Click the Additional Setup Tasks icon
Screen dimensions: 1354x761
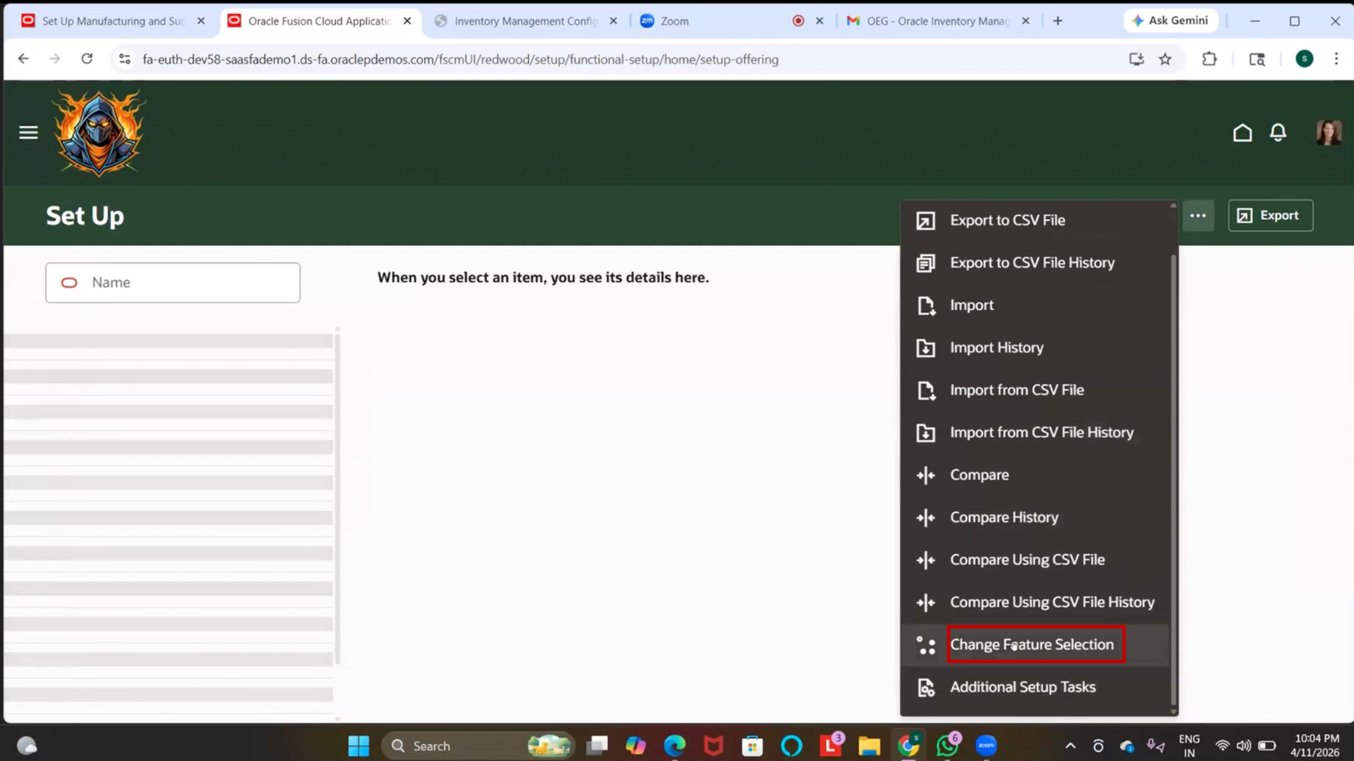[x=925, y=687]
